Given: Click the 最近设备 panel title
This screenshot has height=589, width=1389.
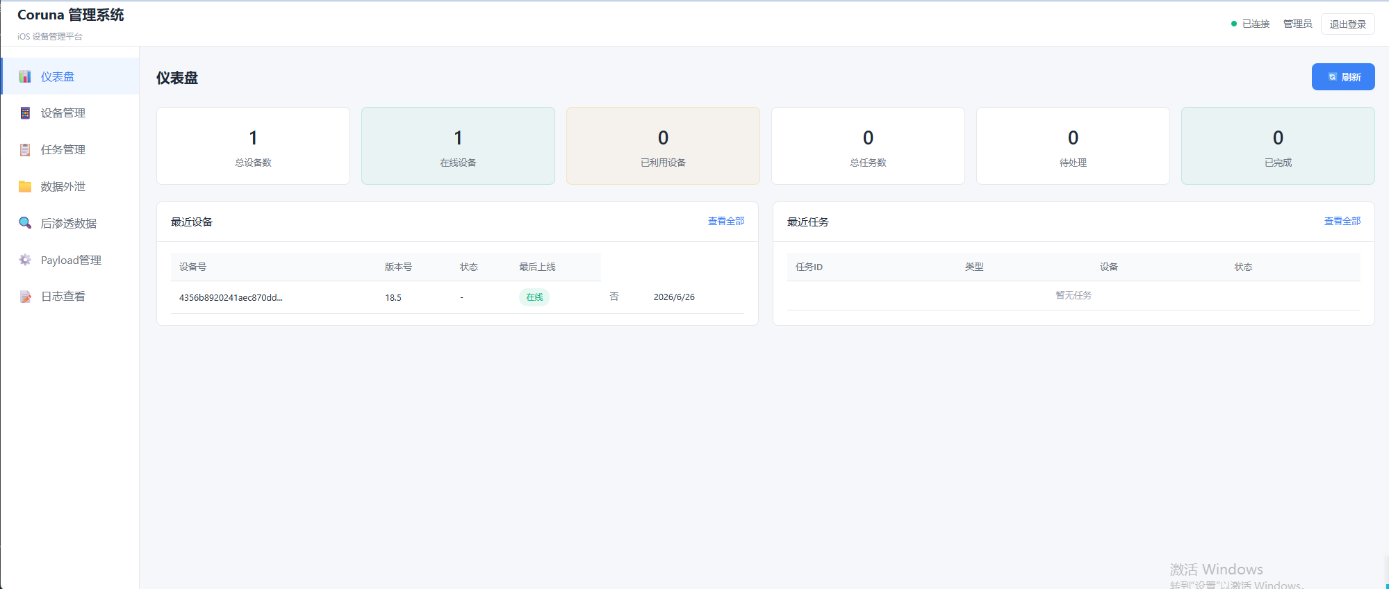Looking at the screenshot, I should click(x=192, y=222).
